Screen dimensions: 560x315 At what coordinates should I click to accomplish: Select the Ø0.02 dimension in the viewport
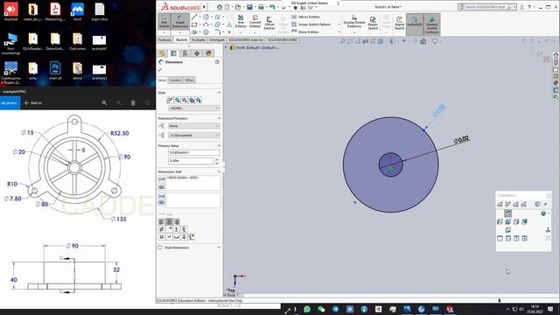click(461, 140)
